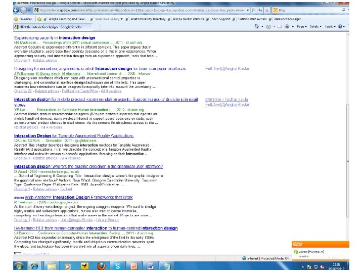Viewport: 364px width, 273px height.
Task: Click the Read Mail icon
Action: [280, 26]
